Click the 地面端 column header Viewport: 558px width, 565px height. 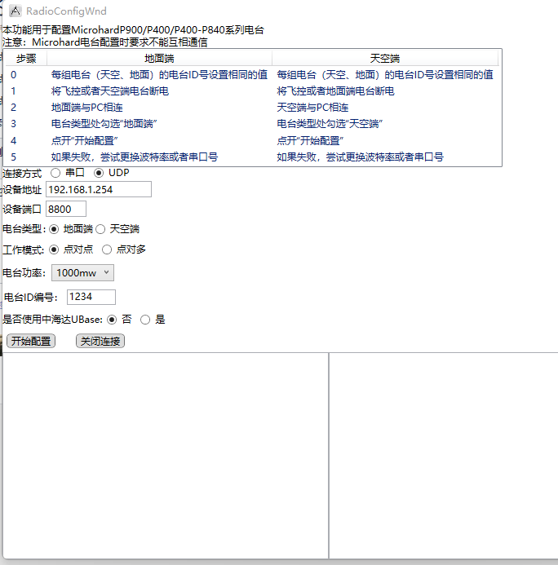(159, 59)
